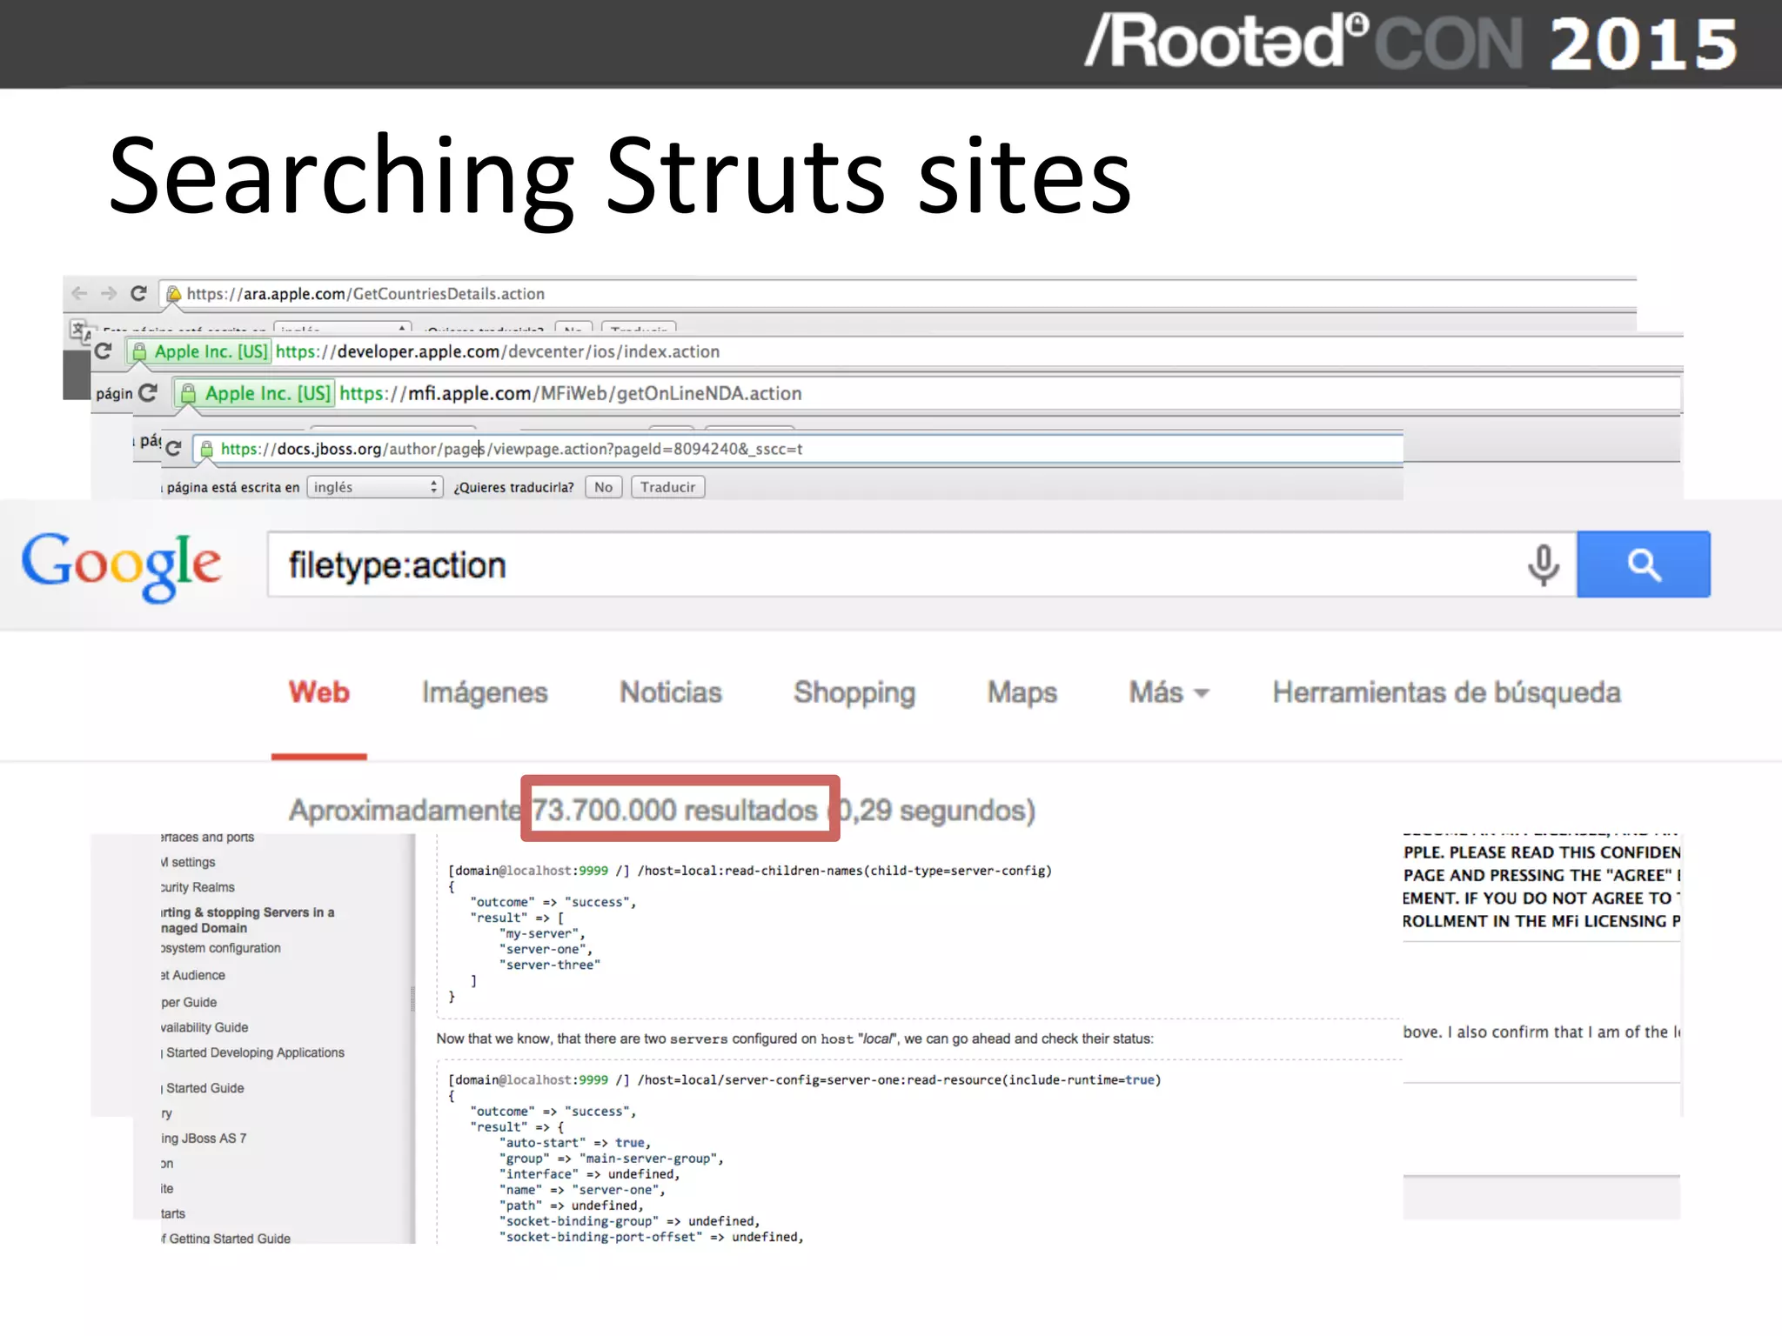Viewport: 1782px width, 1336px height.
Task: Open the inglés language dropdown
Action: [375, 487]
